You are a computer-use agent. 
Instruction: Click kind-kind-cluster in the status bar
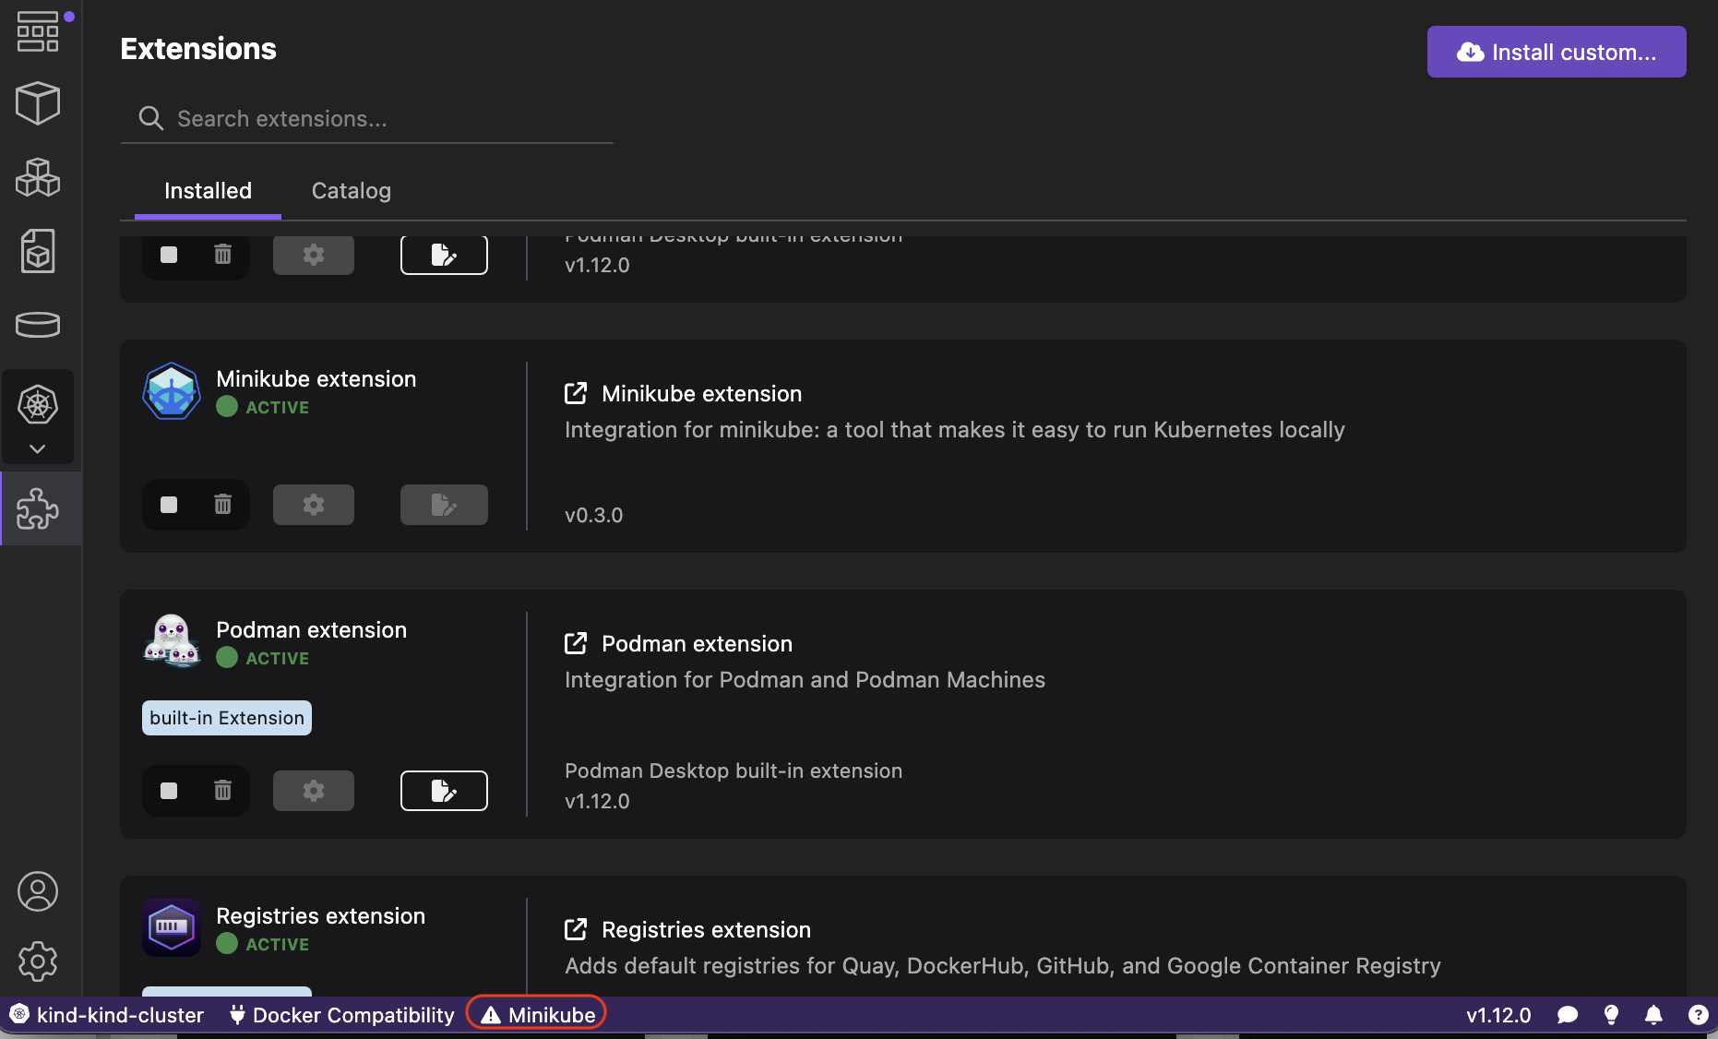(x=106, y=1015)
